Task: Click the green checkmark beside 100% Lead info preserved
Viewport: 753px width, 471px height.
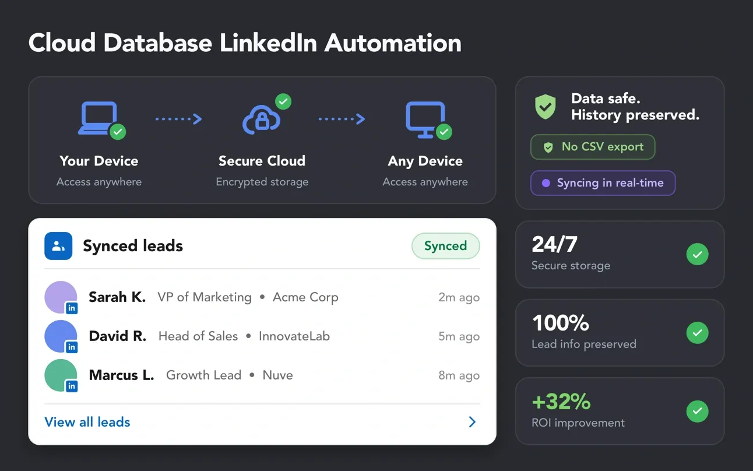Action: click(697, 333)
